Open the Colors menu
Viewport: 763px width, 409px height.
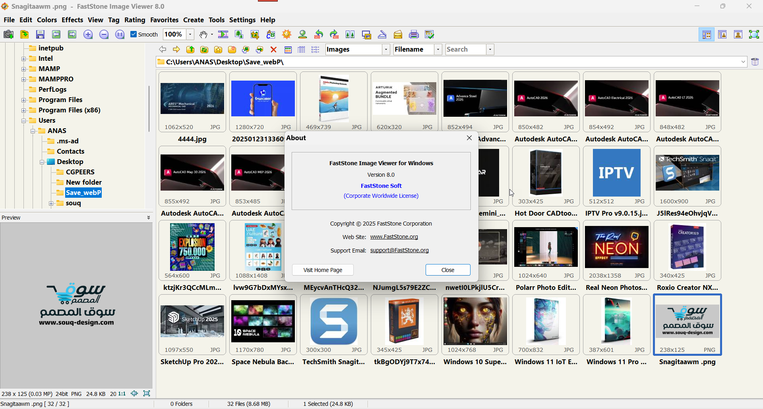pos(47,20)
